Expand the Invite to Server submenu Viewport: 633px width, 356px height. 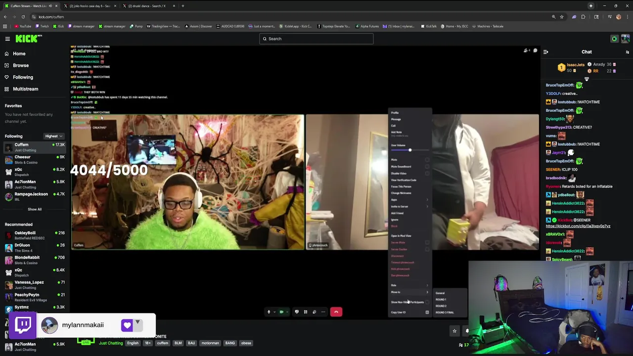point(410,207)
